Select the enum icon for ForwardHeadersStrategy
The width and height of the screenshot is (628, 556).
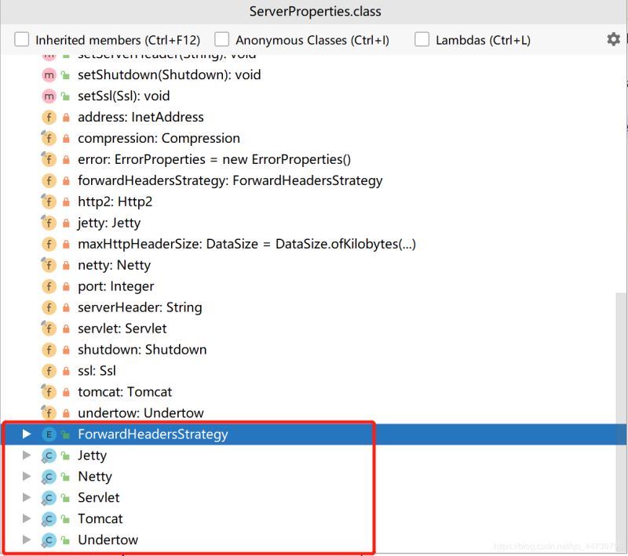tap(49, 434)
